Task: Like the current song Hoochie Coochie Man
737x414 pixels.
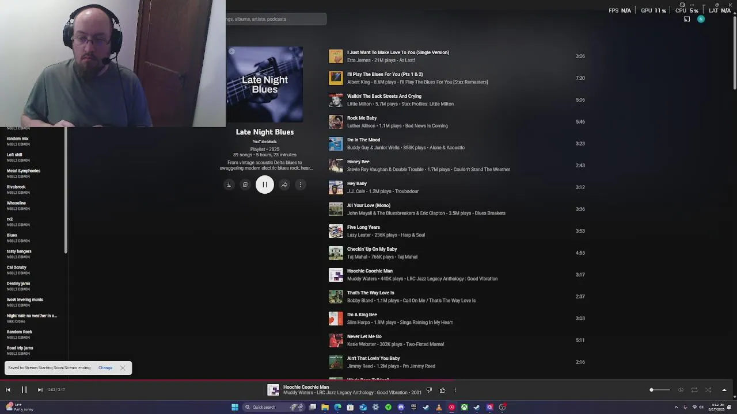Action: [442, 390]
